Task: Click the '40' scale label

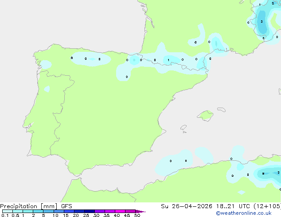Action: (117, 215)
